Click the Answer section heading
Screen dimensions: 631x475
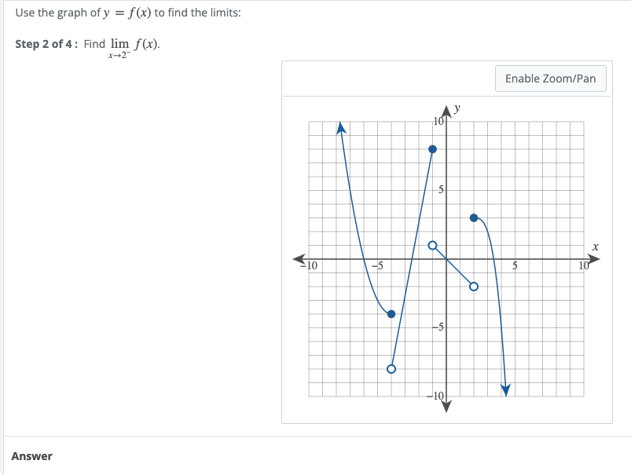(x=33, y=456)
